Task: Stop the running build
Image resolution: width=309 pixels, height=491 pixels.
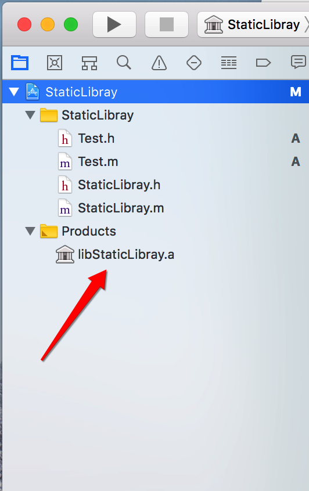Action: click(x=167, y=24)
